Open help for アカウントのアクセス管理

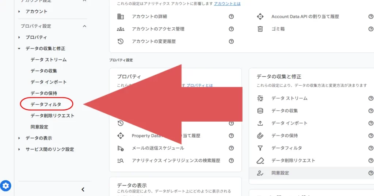[231, 29]
